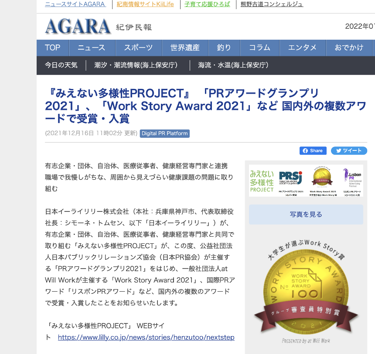The image size is (375, 354).
Task: Open the 世界遺産 menu tab
Action: [185, 48]
